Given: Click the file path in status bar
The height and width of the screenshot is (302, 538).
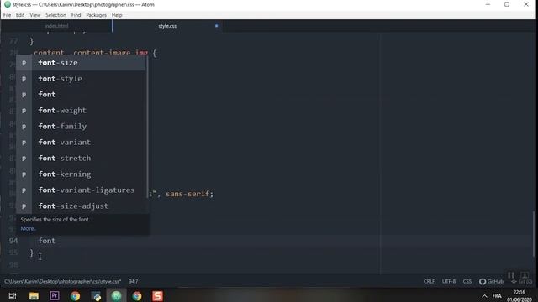Looking at the screenshot, I should click(x=62, y=282).
